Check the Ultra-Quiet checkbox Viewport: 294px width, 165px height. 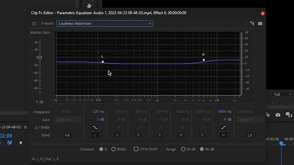tap(136, 149)
